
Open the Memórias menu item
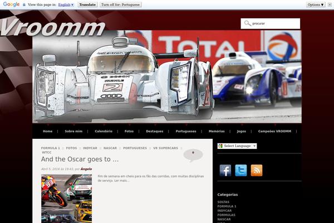pyautogui.click(x=217, y=131)
